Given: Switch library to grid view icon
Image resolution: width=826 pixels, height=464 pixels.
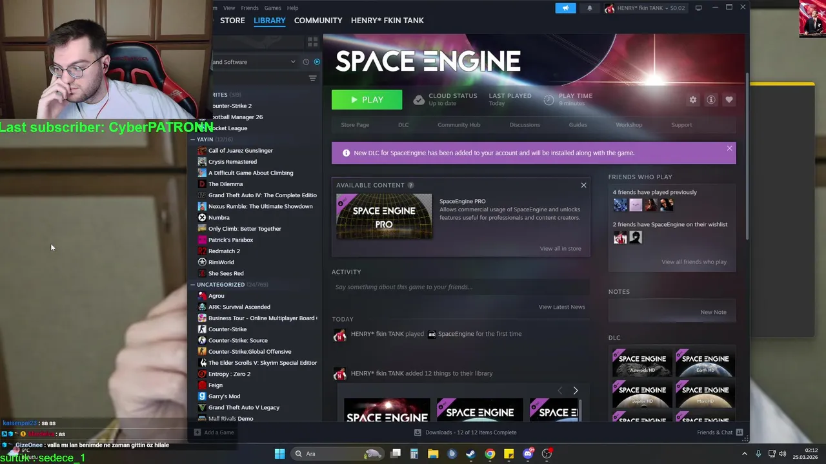Looking at the screenshot, I should 312,42.
